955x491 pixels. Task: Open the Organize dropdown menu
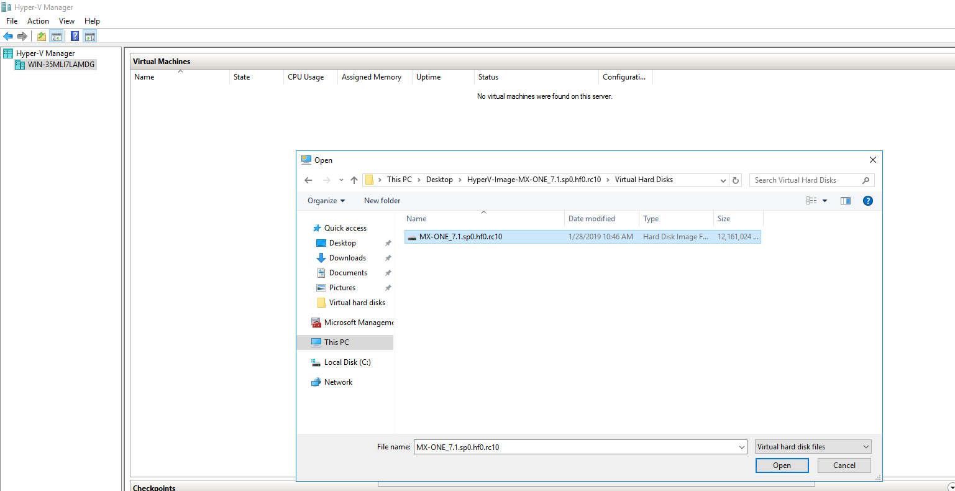326,201
